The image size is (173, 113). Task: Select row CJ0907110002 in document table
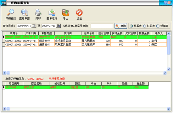click(85, 41)
